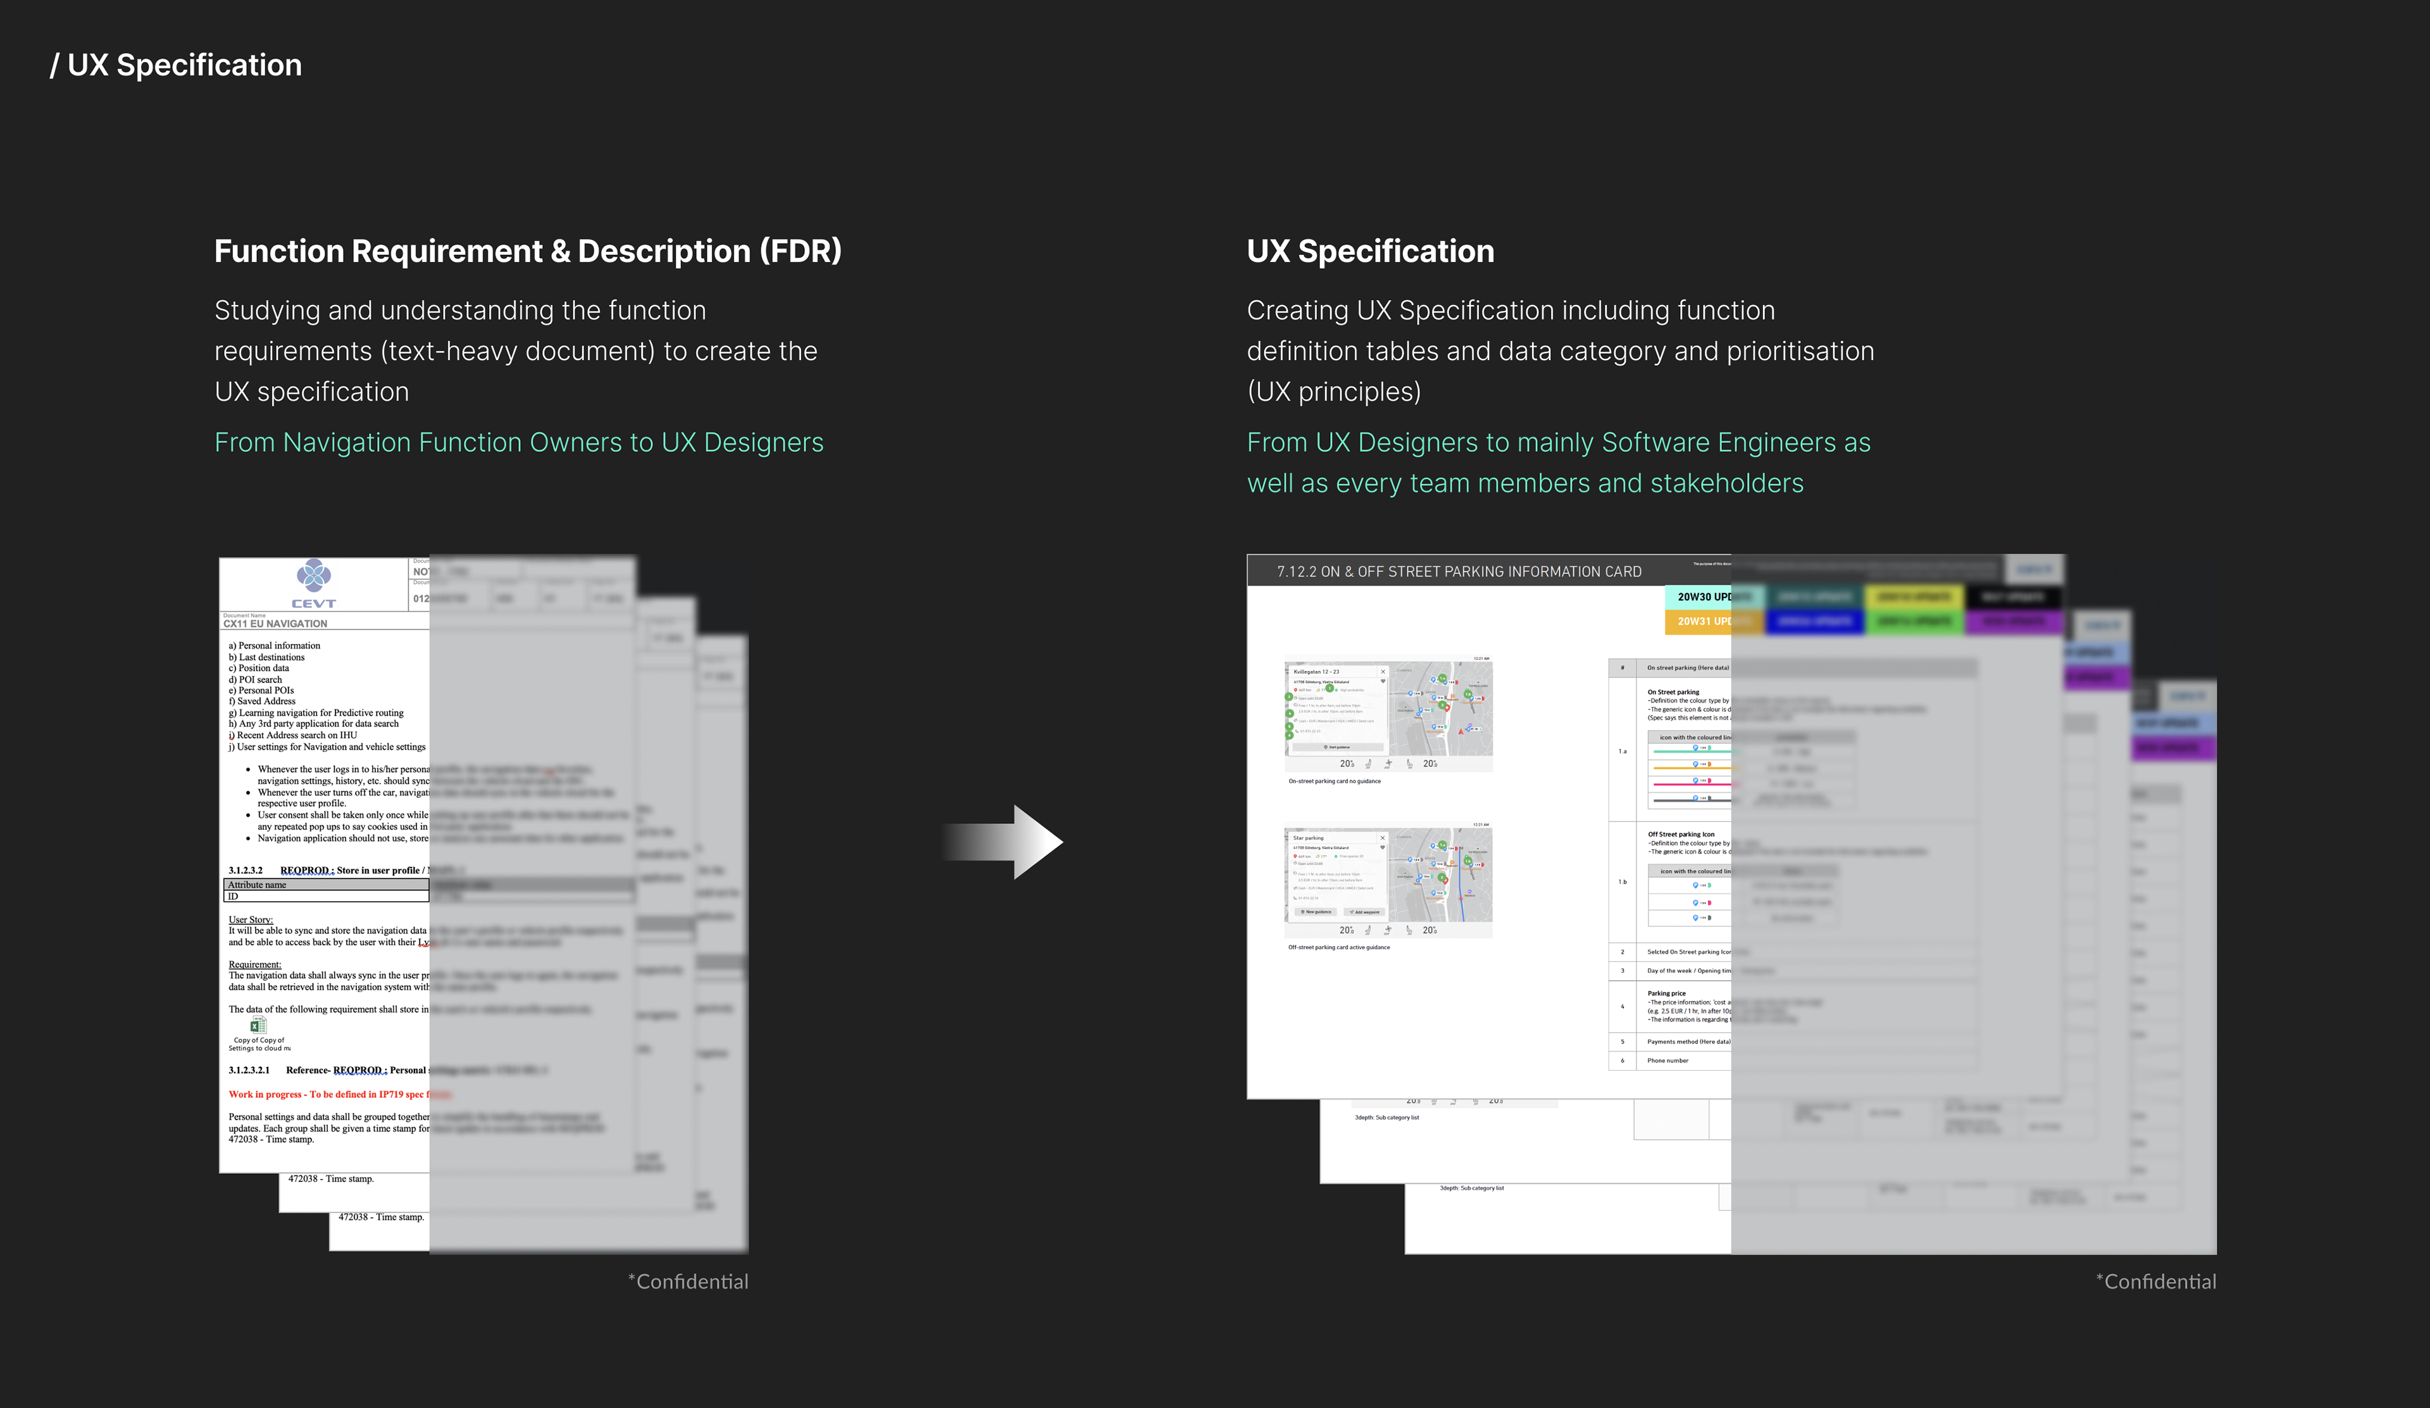Click the "/ UX Specification" slide title
2430x1408 pixels.
pos(175,65)
